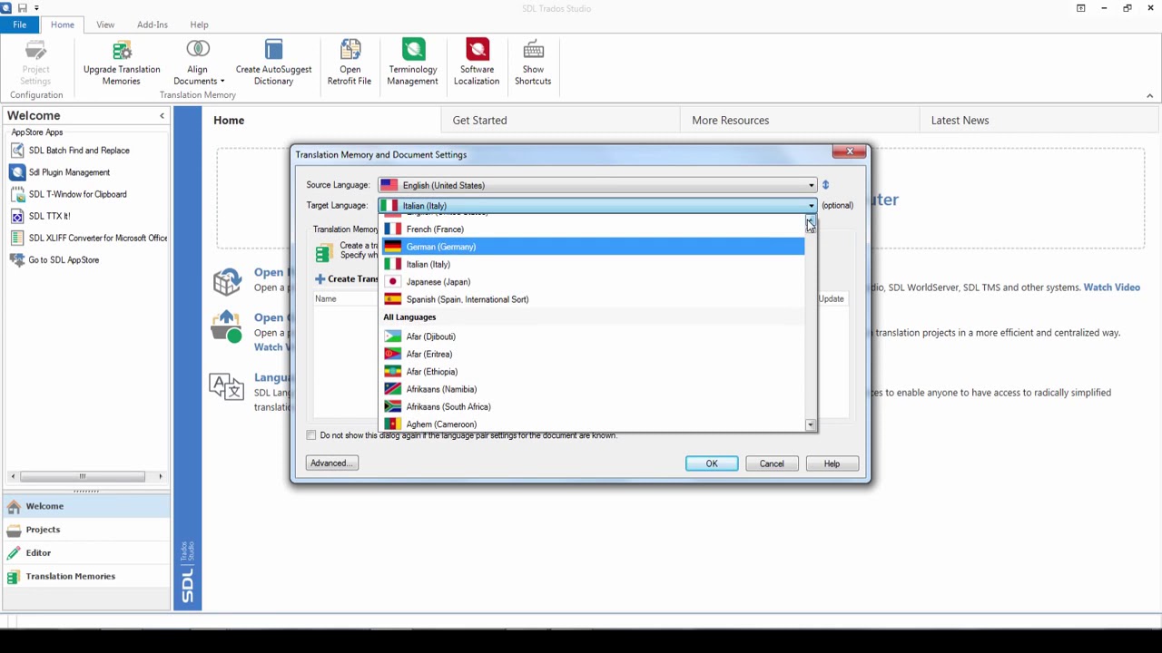Follow the Watch Video link
1162x653 pixels.
(x=1111, y=288)
